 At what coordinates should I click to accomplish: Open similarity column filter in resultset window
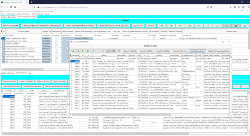(x=76, y=58)
